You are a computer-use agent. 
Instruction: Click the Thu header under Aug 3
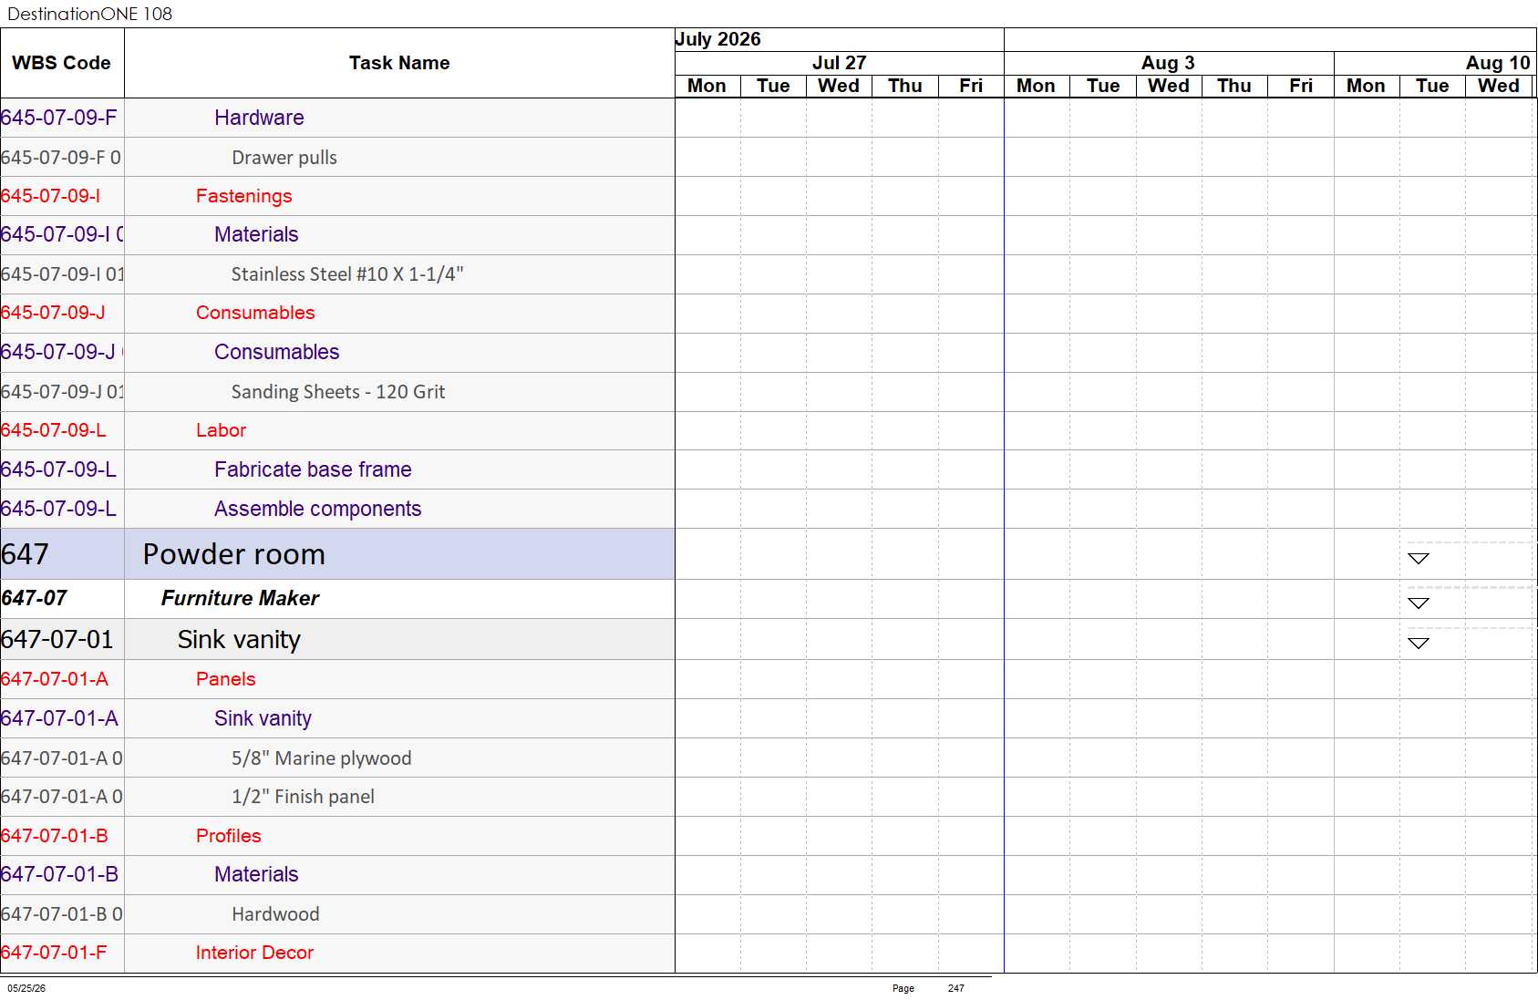coord(1234,86)
